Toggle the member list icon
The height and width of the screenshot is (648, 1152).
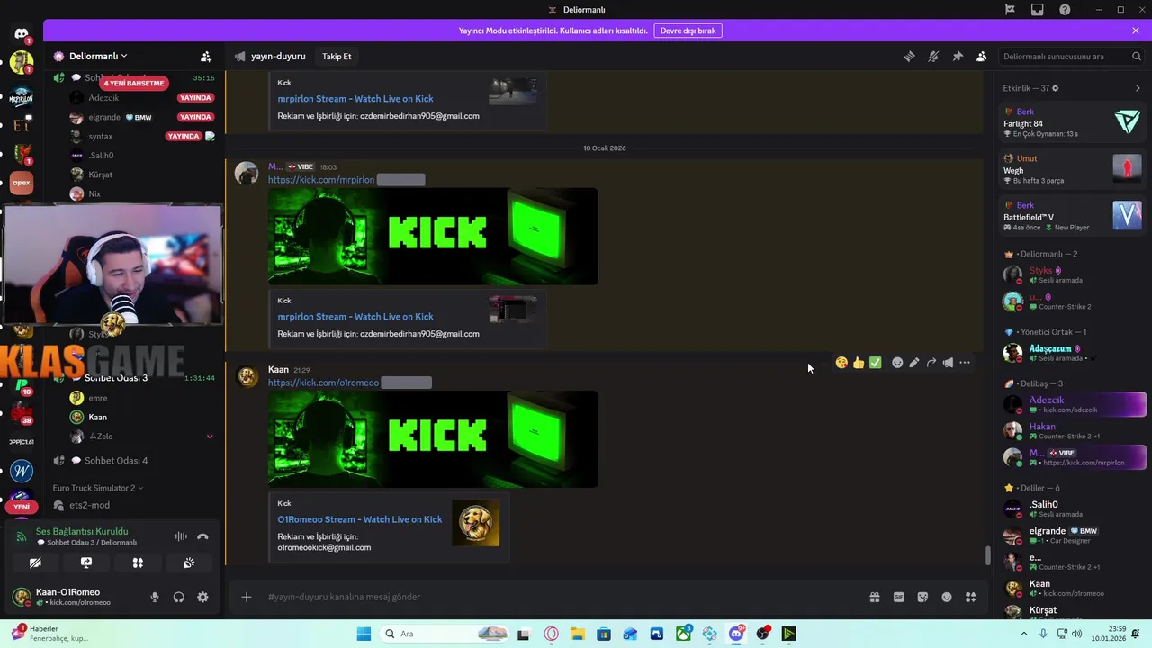point(982,56)
